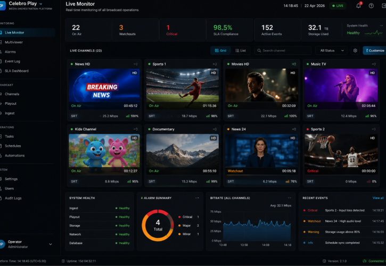386x266 pixels.
Task: Expand the Operator account menu chevron
Action: point(51,244)
